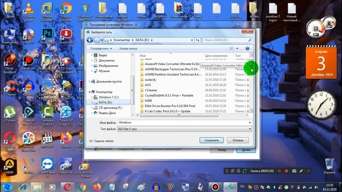Expand the CD-дисковод (F:) node
The width and height of the screenshot is (342, 192).
92,108
